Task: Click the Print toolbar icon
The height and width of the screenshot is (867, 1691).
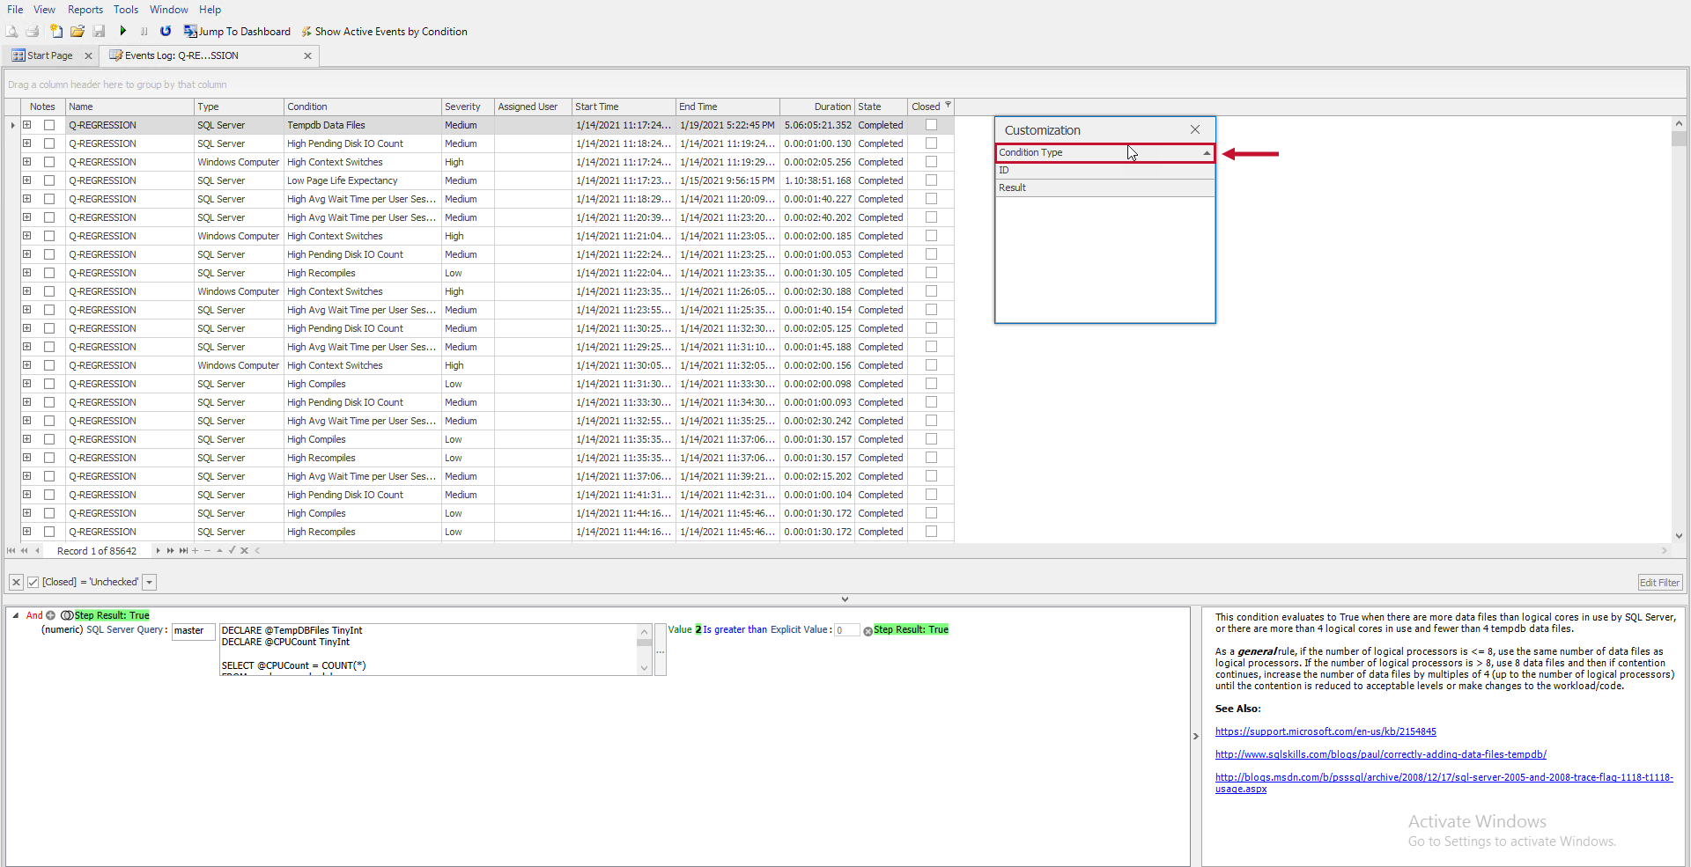Action: tap(33, 32)
